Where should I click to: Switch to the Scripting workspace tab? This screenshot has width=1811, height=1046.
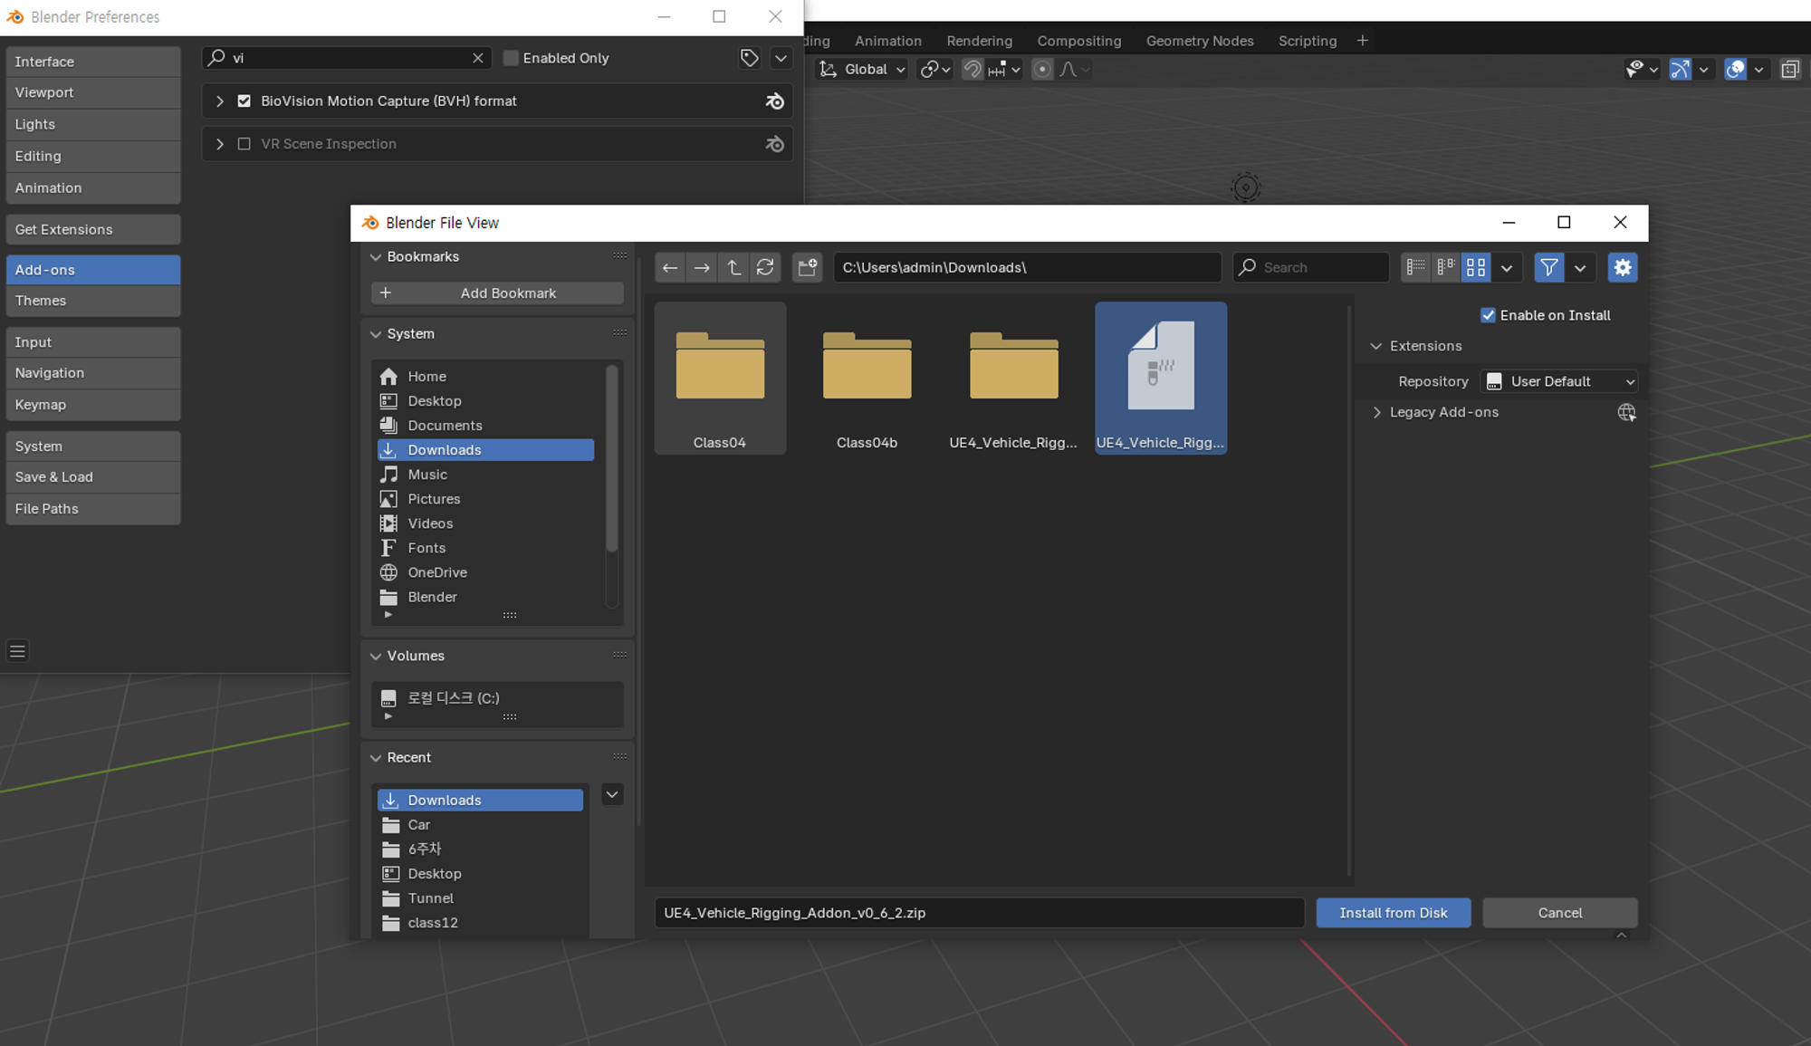[x=1307, y=41]
